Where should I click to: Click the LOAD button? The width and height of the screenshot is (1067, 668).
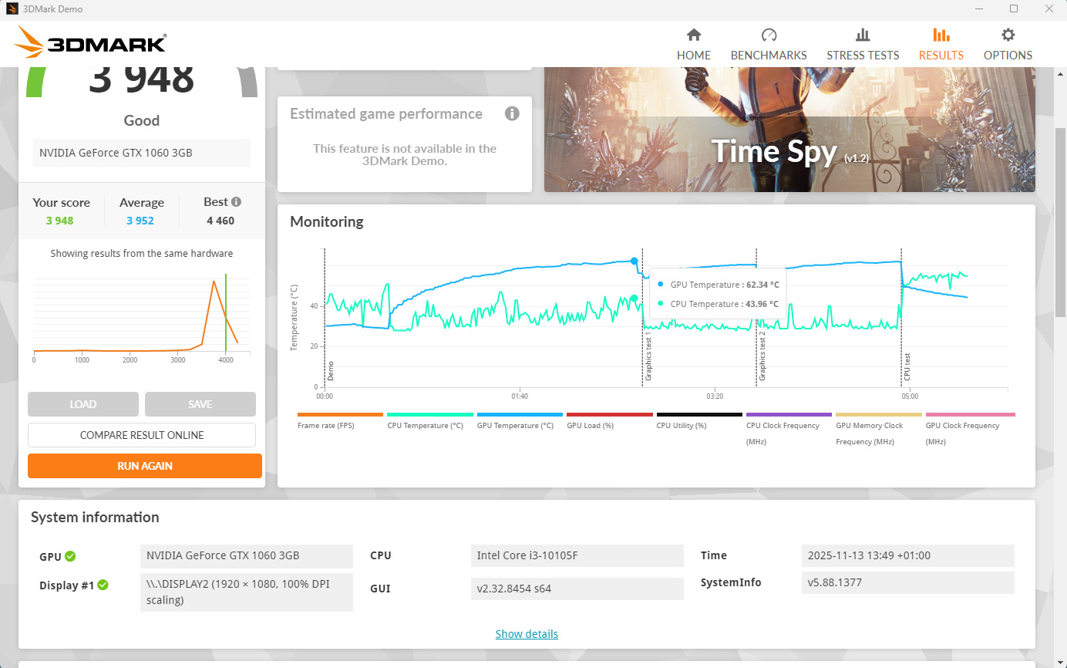pyautogui.click(x=83, y=404)
